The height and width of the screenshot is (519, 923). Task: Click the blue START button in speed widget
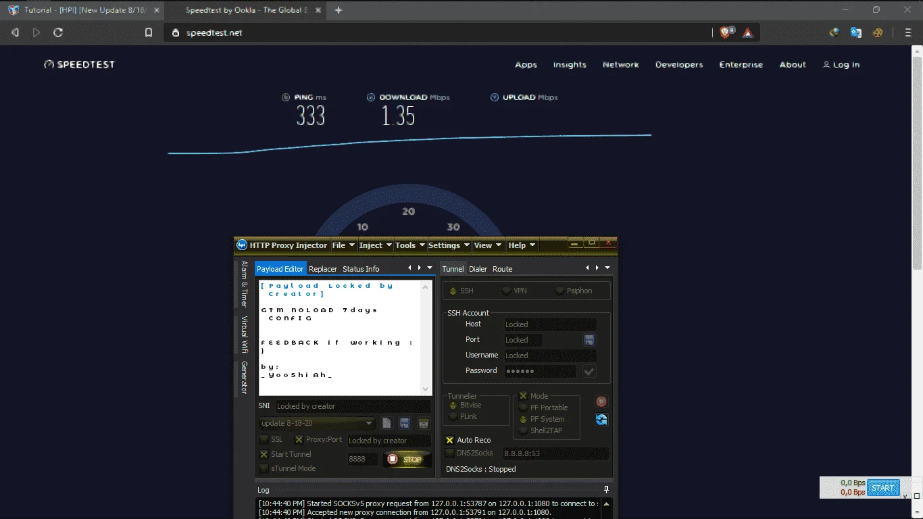coord(882,488)
